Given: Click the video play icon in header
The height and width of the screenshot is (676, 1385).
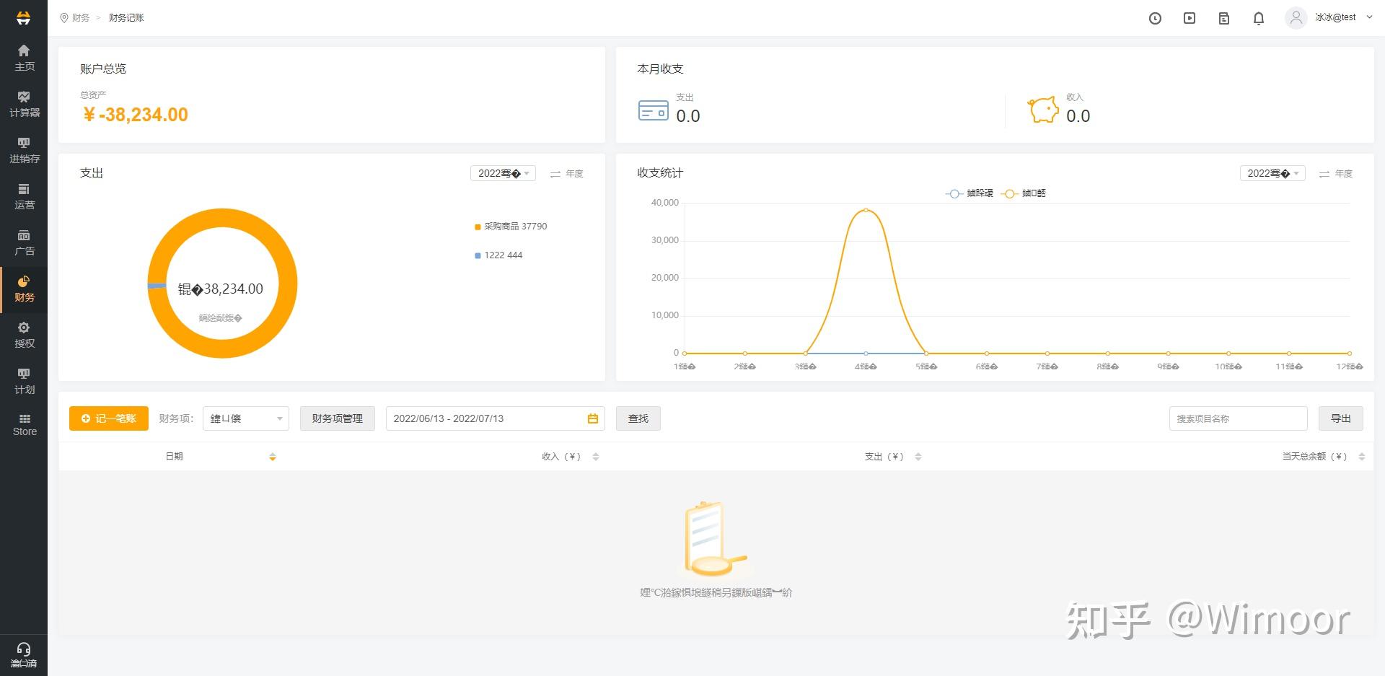Looking at the screenshot, I should coord(1190,19).
